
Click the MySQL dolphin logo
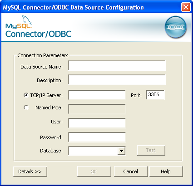pos(19,22)
